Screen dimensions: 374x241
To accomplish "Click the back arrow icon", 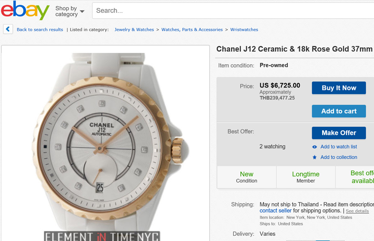I will click(x=8, y=29).
